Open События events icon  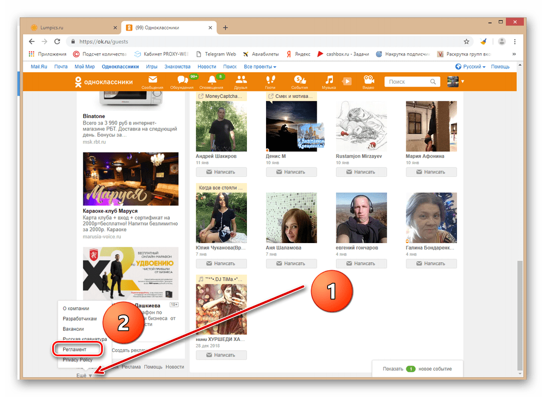[299, 79]
